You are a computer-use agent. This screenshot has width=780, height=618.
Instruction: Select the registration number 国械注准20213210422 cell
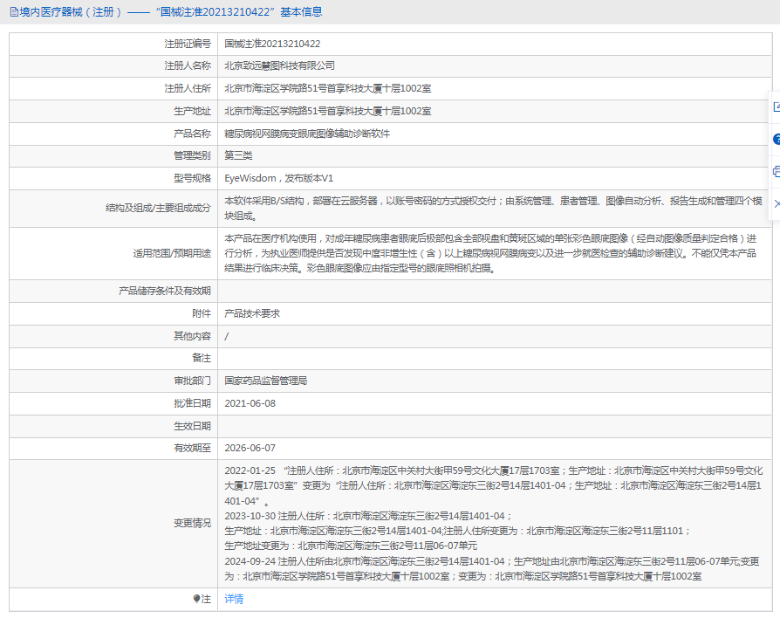pyautogui.click(x=273, y=43)
